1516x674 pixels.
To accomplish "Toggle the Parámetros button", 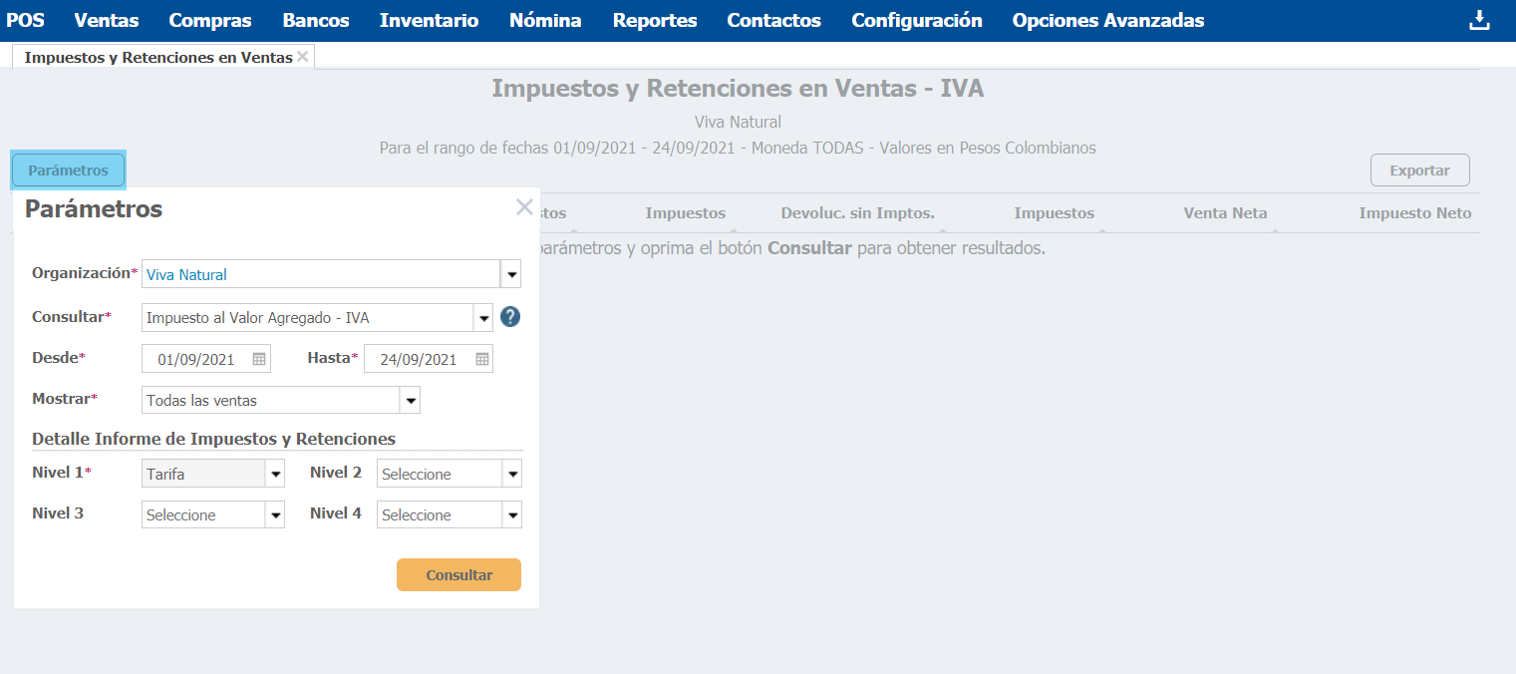I will click(68, 170).
